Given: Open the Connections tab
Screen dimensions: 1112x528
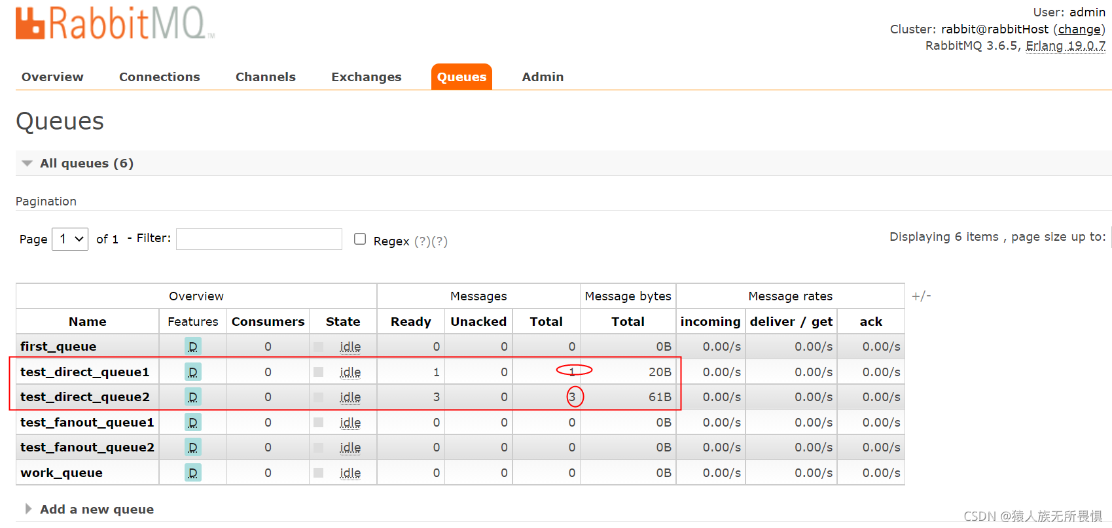Looking at the screenshot, I should tap(160, 77).
